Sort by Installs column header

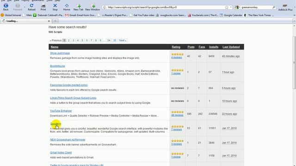pyautogui.click(x=214, y=47)
